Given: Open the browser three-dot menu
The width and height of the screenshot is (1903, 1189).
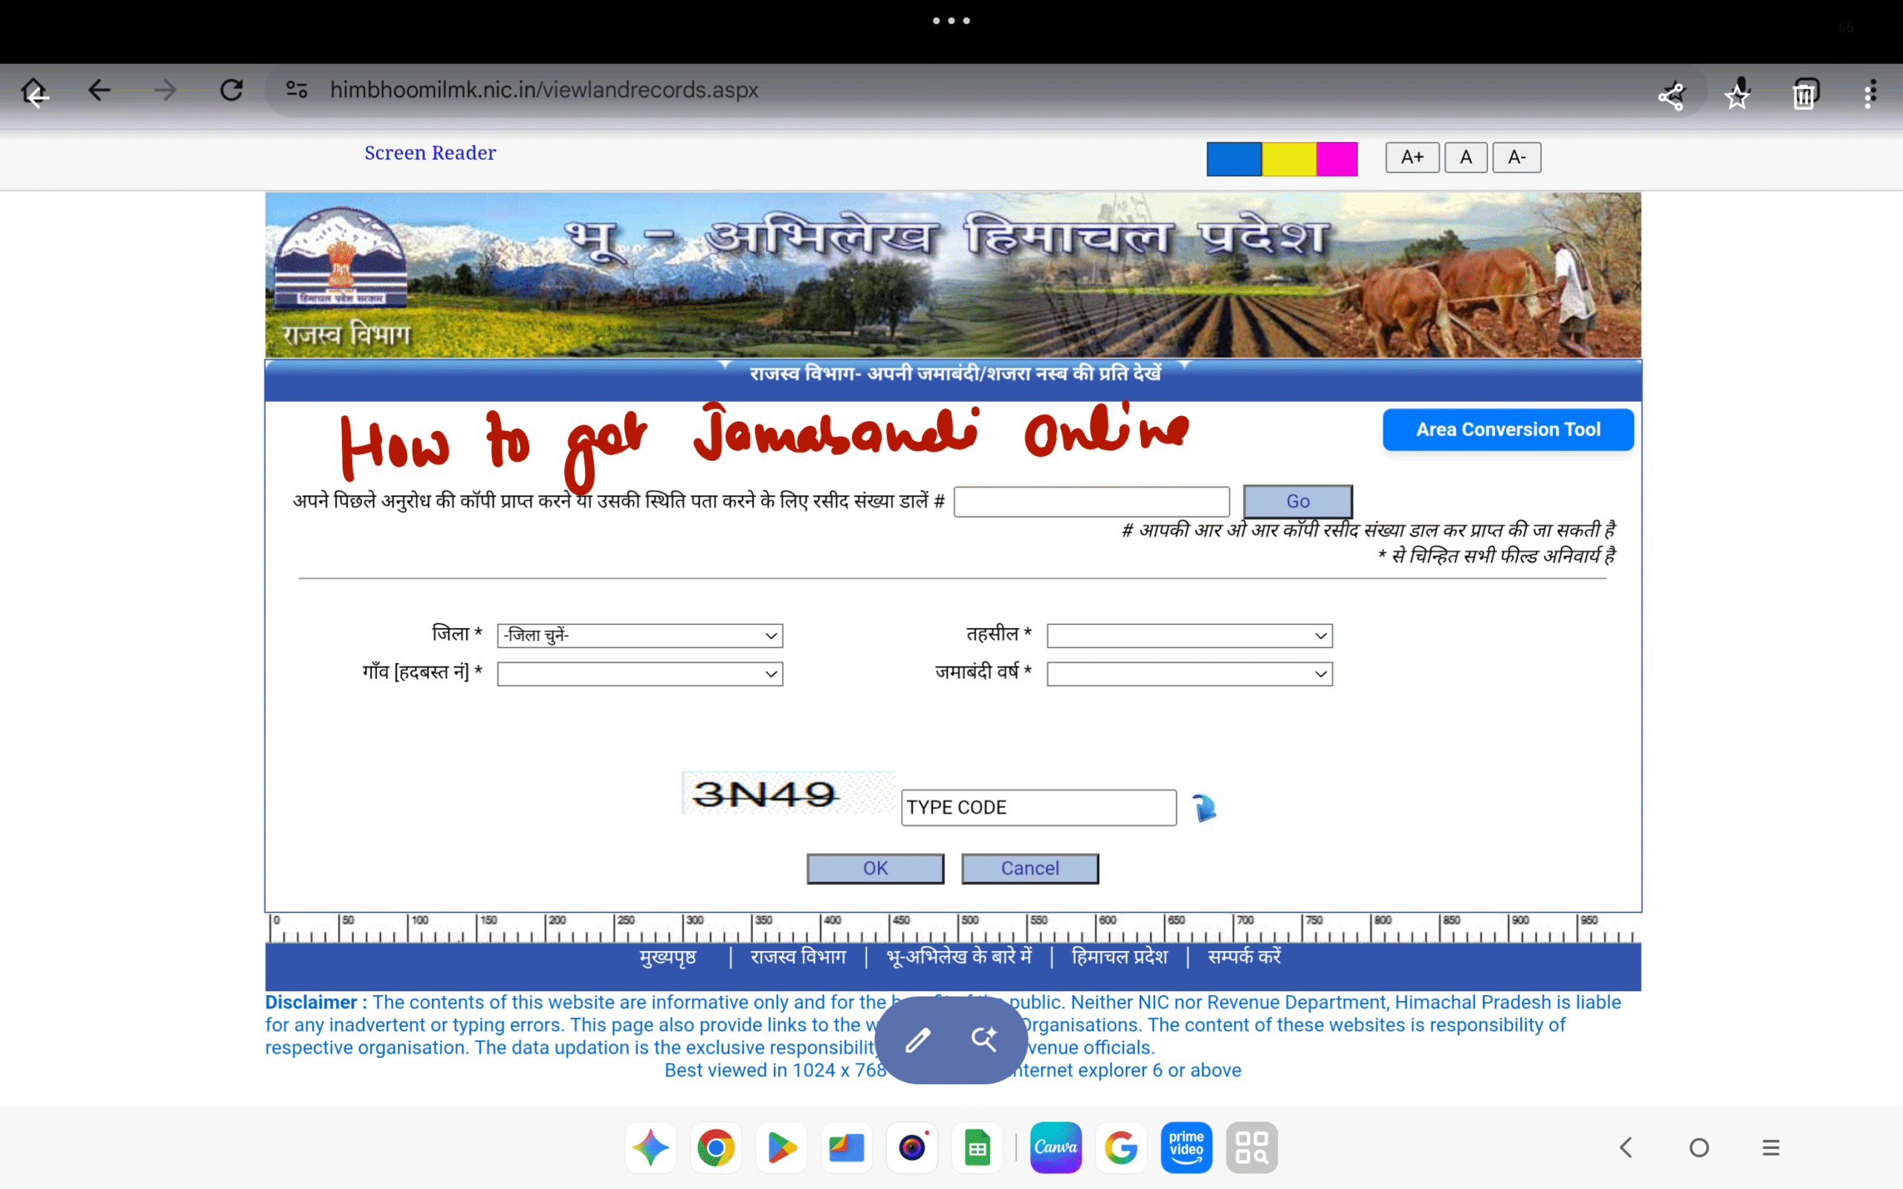Looking at the screenshot, I should click(x=1870, y=94).
